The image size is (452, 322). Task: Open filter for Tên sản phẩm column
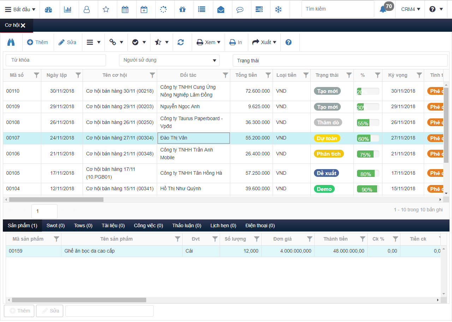pos(178,239)
